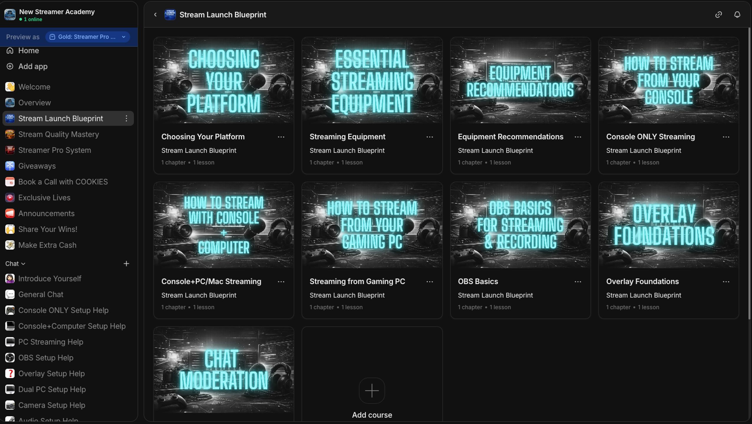Open General Chat channel
This screenshot has width=752, height=424.
click(68, 294)
